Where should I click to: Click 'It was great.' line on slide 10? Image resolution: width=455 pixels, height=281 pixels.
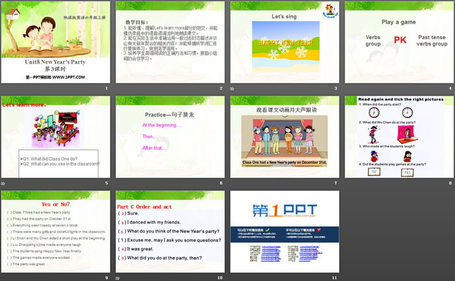click(x=140, y=249)
